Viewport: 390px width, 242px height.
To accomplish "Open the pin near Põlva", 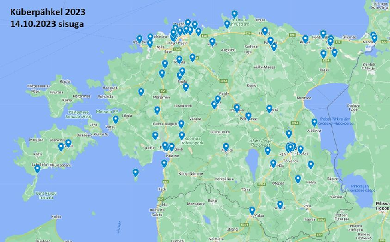I will point(298,179).
